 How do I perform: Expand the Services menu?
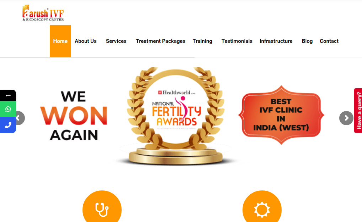116,41
